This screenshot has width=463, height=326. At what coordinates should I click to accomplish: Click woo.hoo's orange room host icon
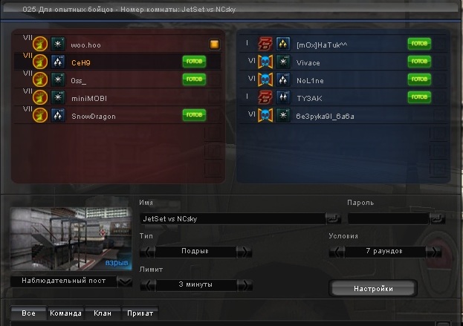pyautogui.click(x=214, y=45)
